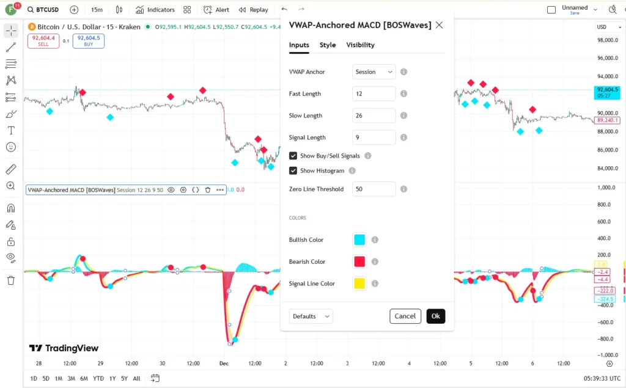Start bar Replay mode
The image size is (626, 388).
(x=254, y=10)
